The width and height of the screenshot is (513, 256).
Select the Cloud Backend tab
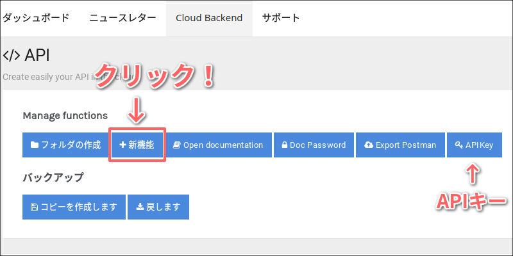209,18
